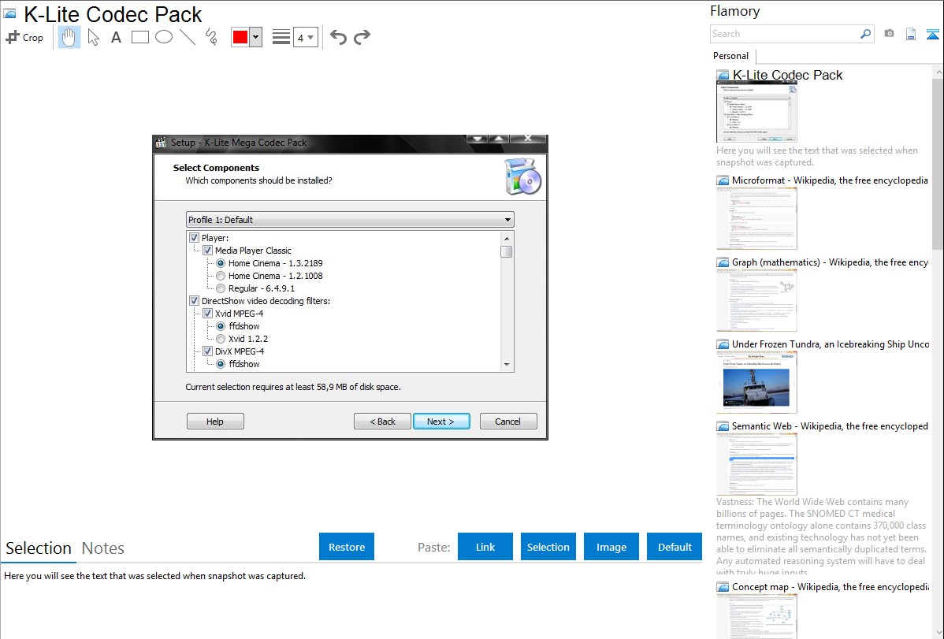
Task: Capture a snapshot with camera icon
Action: pyautogui.click(x=889, y=34)
